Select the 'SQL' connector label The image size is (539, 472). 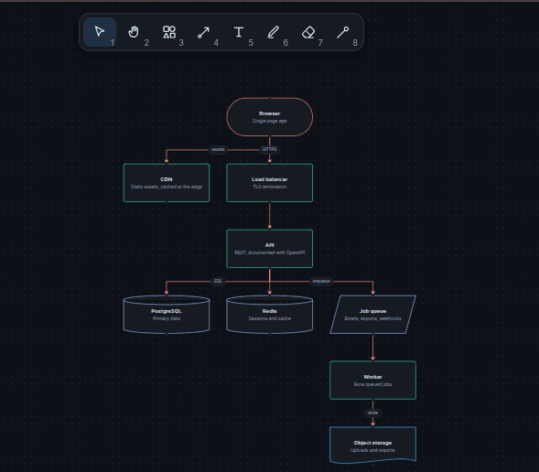coord(218,281)
